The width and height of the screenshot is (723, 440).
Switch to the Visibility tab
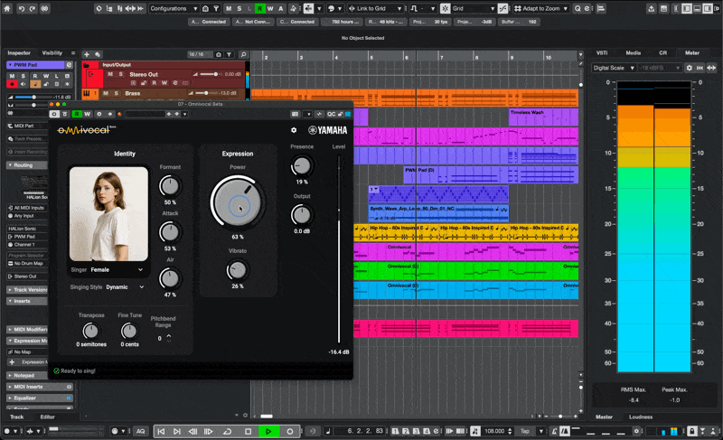[x=52, y=53]
